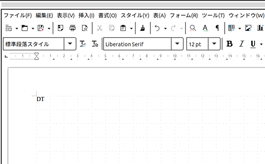This screenshot has width=265, height=164.
Task: Open the 挿入(I) menu
Action: (x=86, y=15)
